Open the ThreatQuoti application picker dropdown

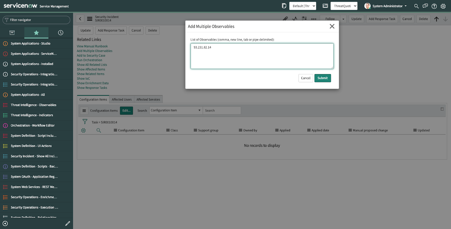[344, 6]
